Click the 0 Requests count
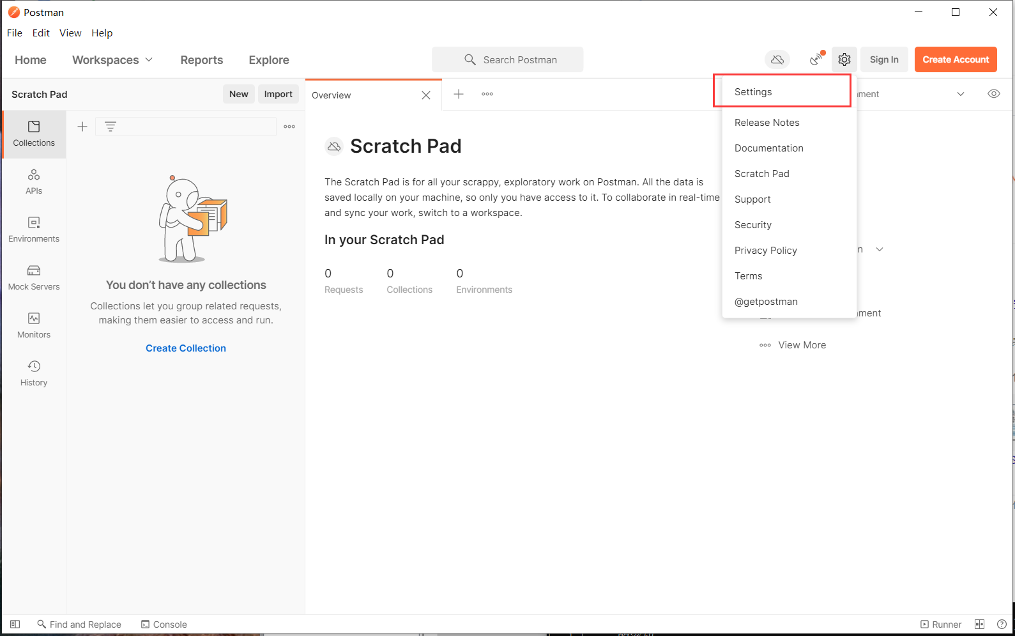Image resolution: width=1015 pixels, height=636 pixels. pos(344,281)
